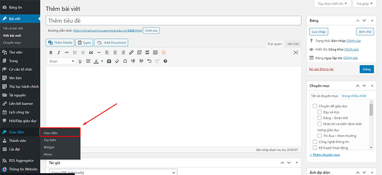Check the Dạy và Học category

319,112
